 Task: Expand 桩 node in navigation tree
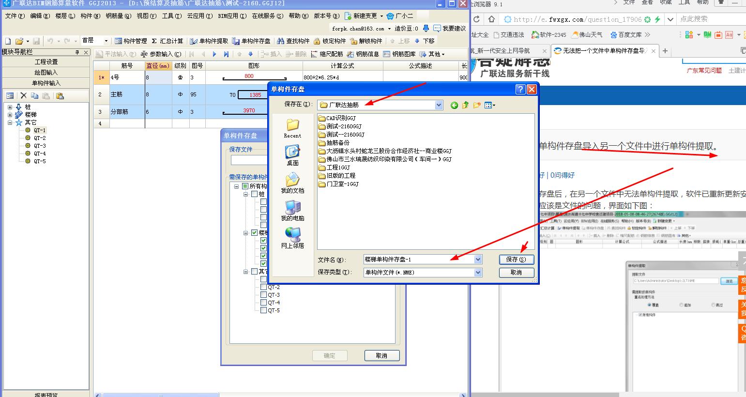click(x=10, y=107)
